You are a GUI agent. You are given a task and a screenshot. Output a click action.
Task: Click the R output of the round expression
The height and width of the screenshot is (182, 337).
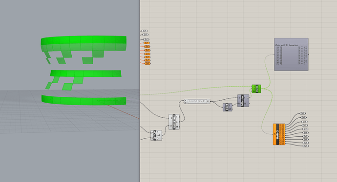(208, 101)
